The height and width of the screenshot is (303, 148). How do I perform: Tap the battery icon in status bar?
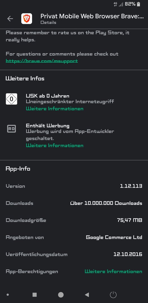pos(138,4)
